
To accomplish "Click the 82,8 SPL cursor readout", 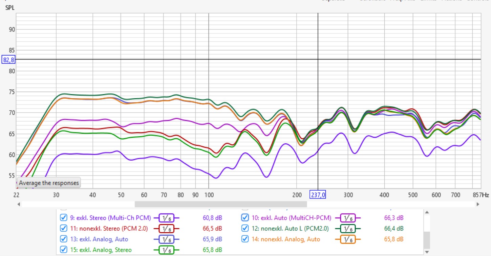I will (x=8, y=60).
